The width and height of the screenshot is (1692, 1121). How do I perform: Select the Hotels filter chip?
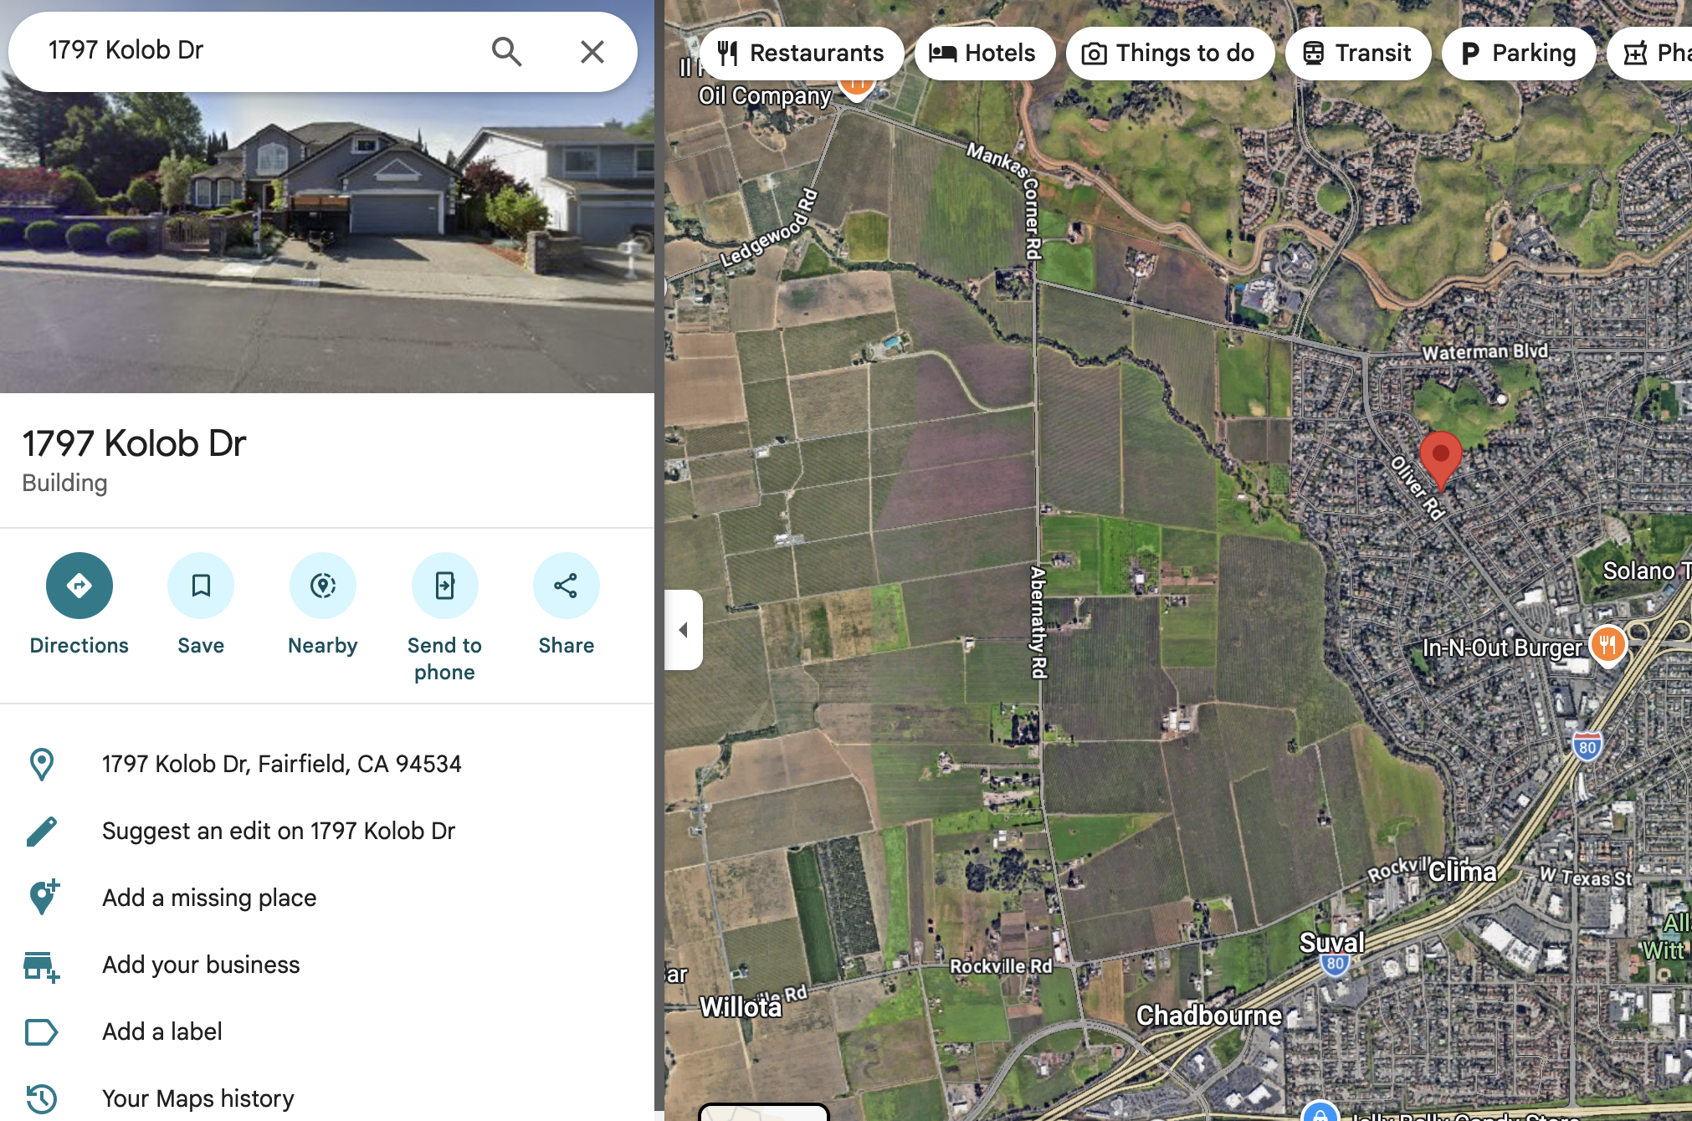click(984, 54)
